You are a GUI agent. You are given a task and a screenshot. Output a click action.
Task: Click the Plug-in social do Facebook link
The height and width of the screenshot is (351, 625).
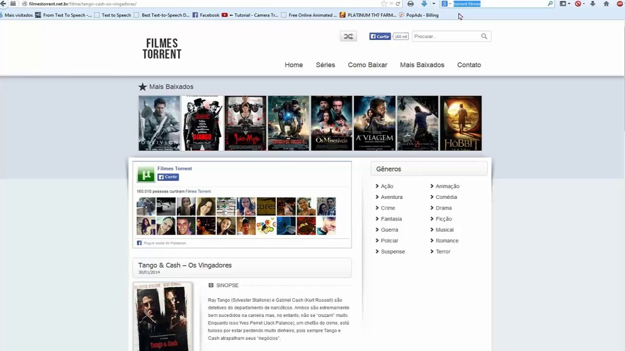click(x=165, y=243)
